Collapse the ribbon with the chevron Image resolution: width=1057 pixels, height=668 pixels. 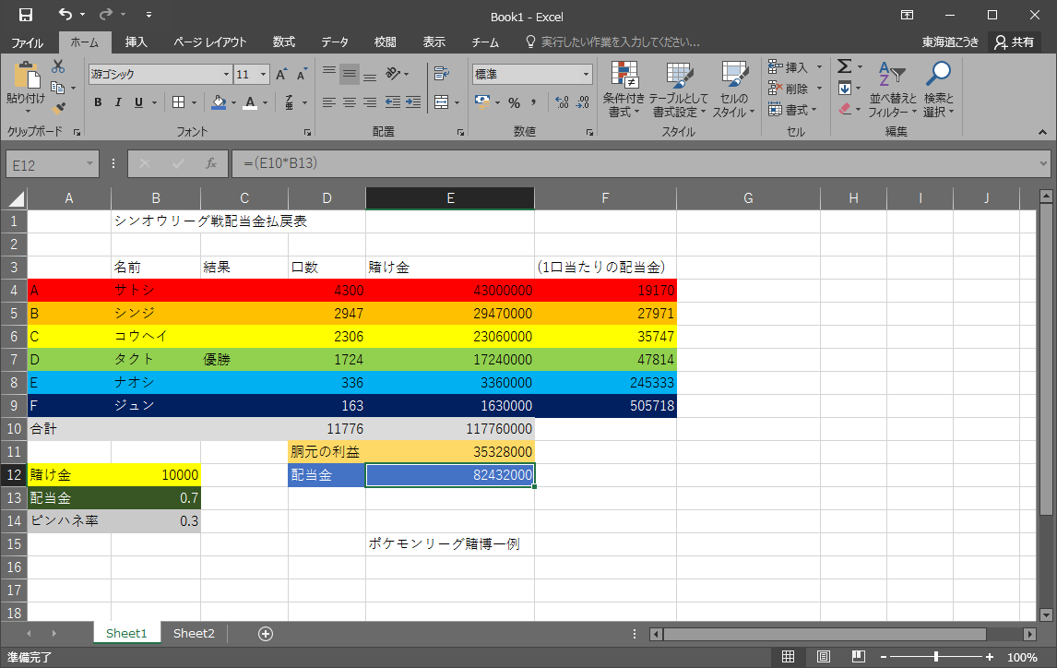pos(1042,132)
